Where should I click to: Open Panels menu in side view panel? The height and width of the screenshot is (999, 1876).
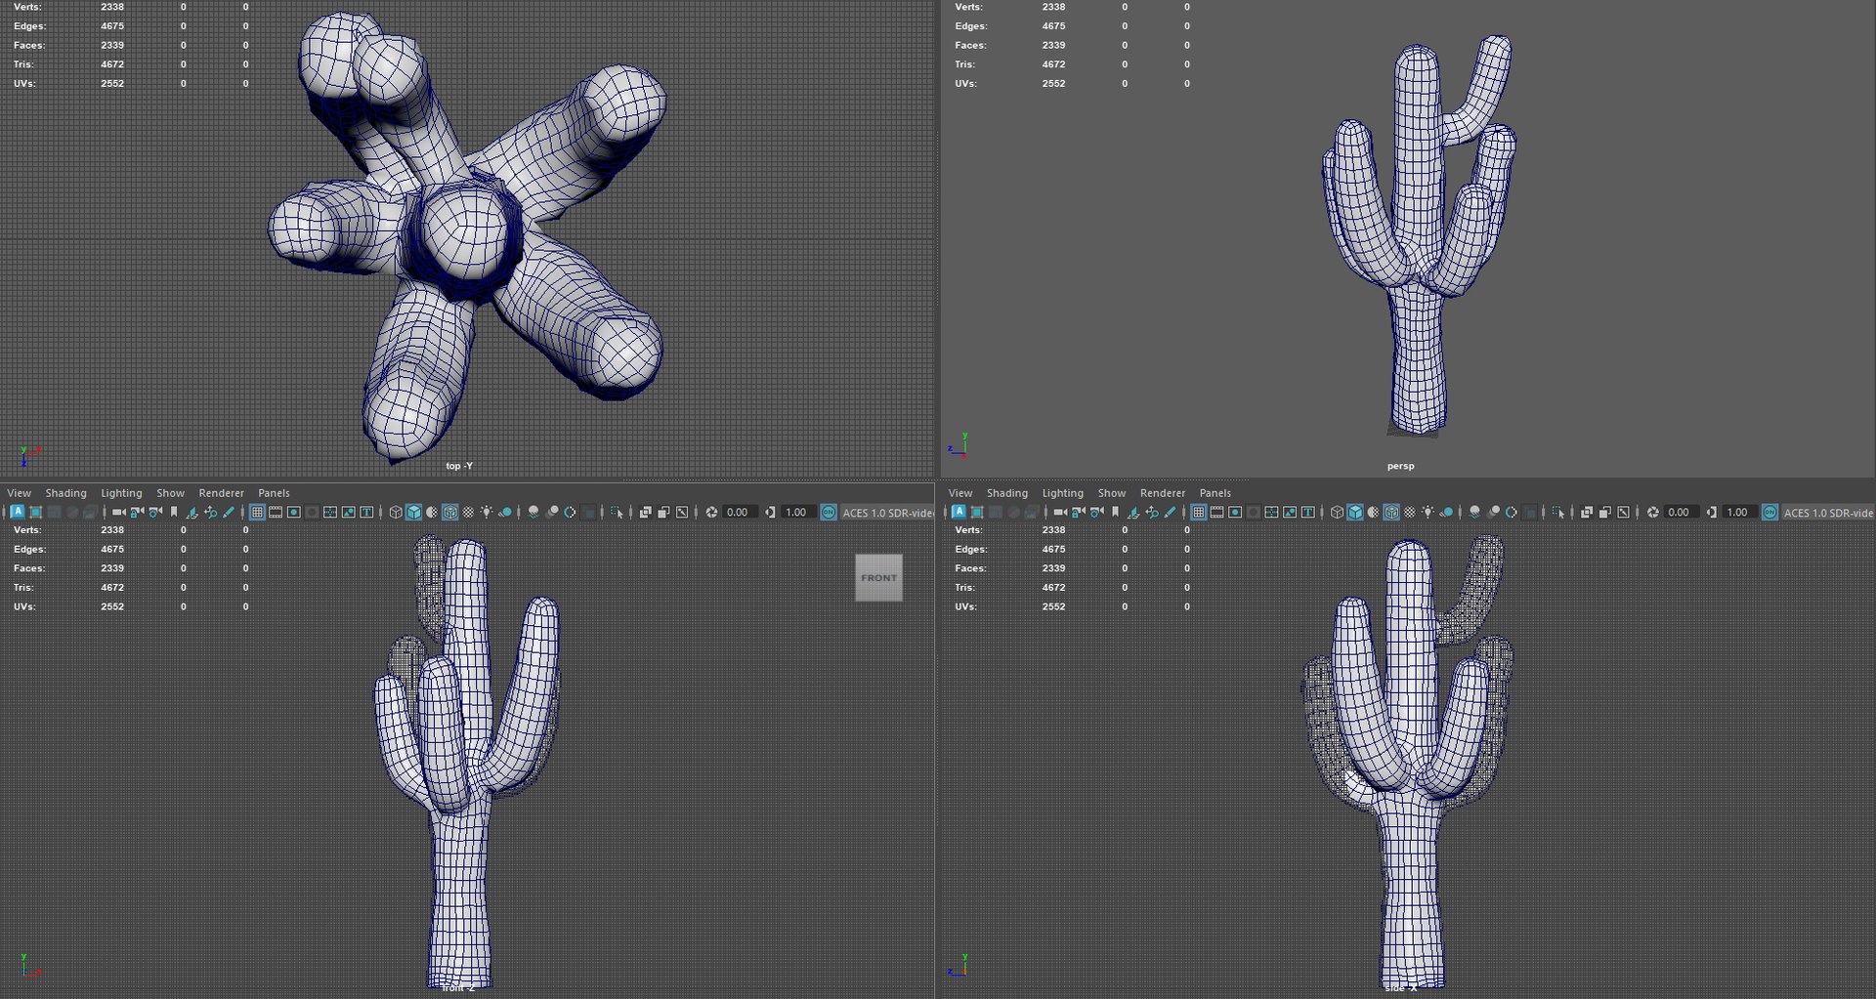(x=1215, y=493)
